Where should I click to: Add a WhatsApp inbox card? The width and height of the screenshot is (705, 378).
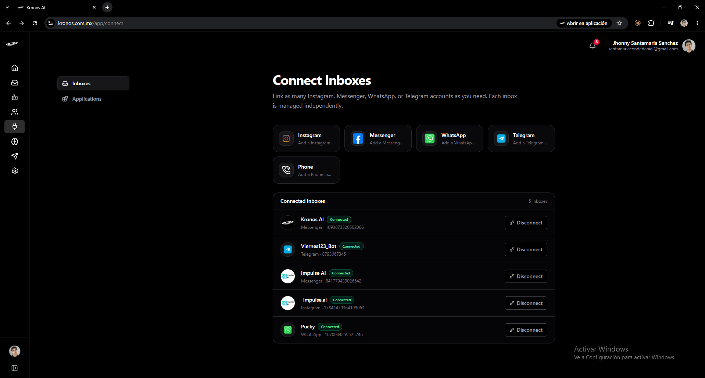(450, 138)
